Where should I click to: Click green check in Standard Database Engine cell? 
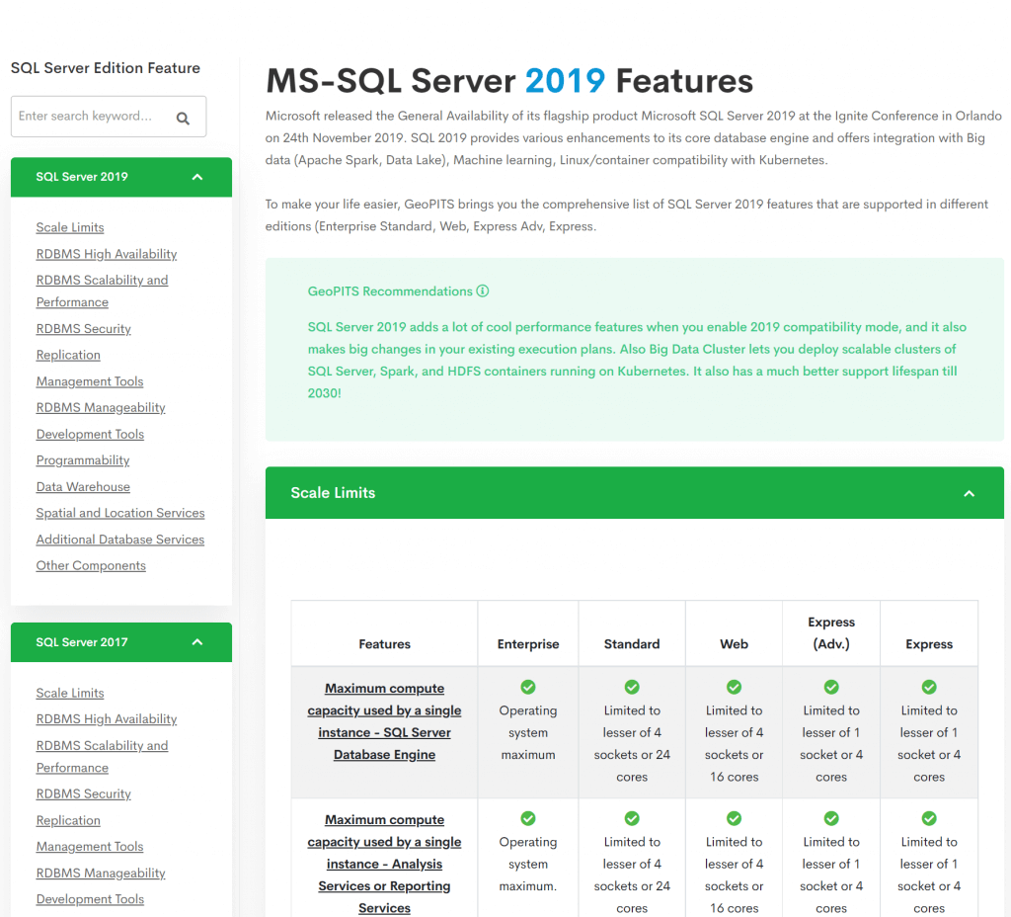(632, 688)
